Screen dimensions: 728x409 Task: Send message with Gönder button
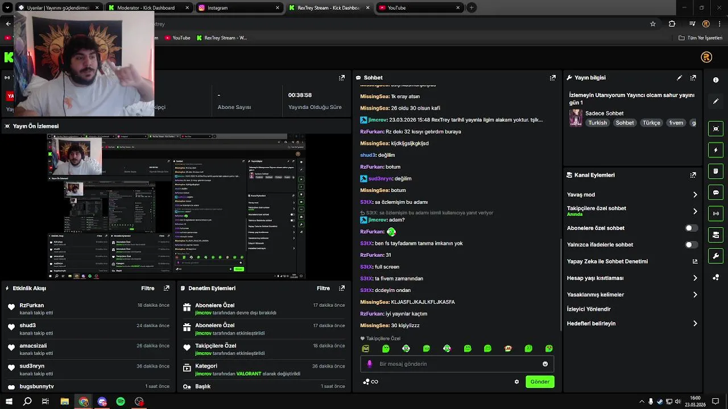point(540,382)
